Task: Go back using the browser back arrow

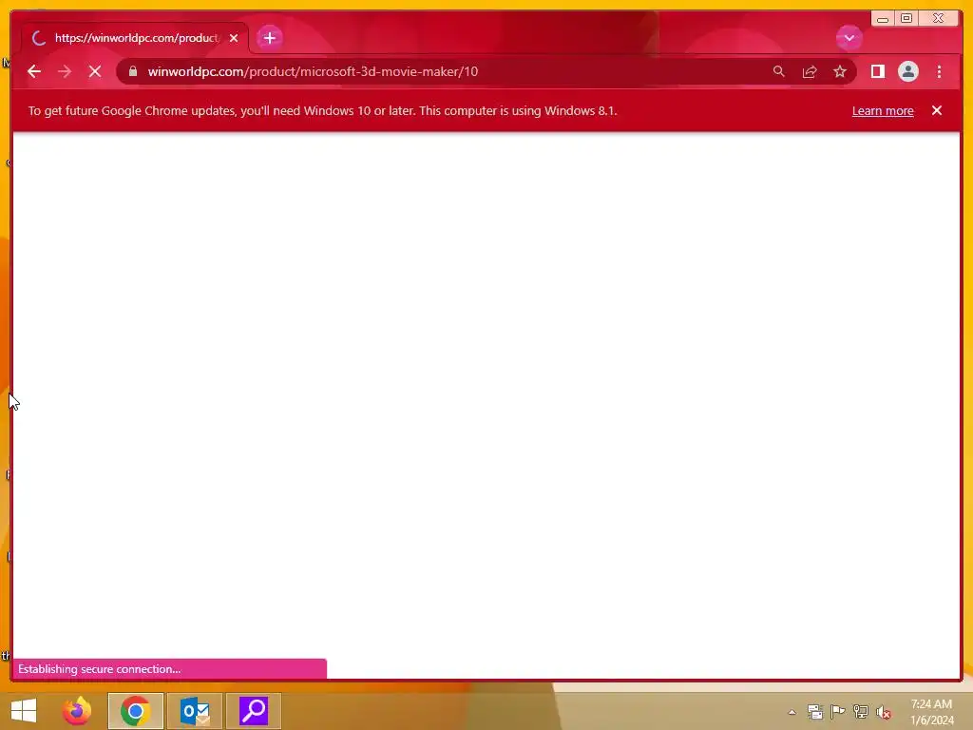Action: coord(34,71)
